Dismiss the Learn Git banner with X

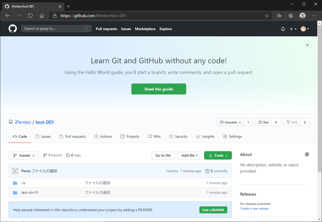[307, 45]
